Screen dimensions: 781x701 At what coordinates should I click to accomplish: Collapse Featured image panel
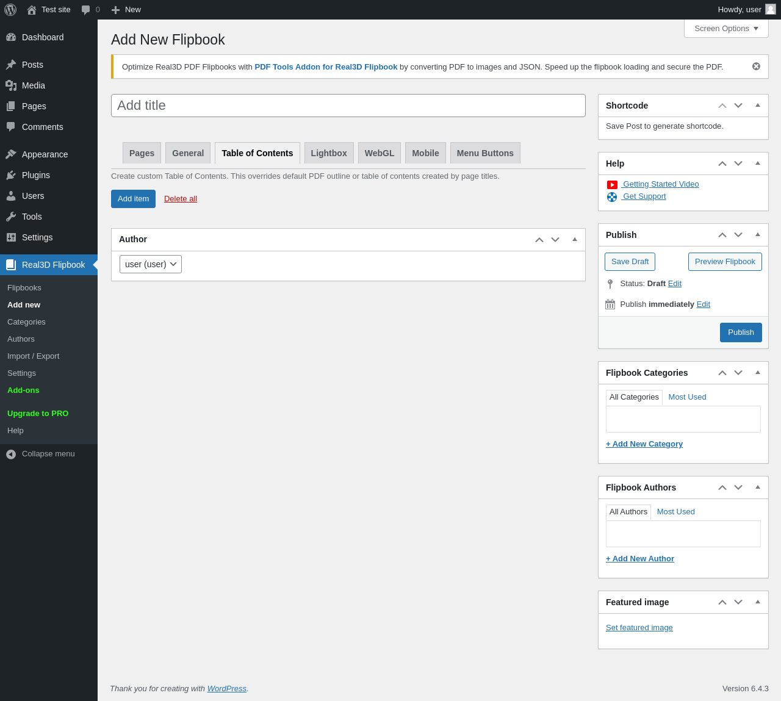coord(758,602)
